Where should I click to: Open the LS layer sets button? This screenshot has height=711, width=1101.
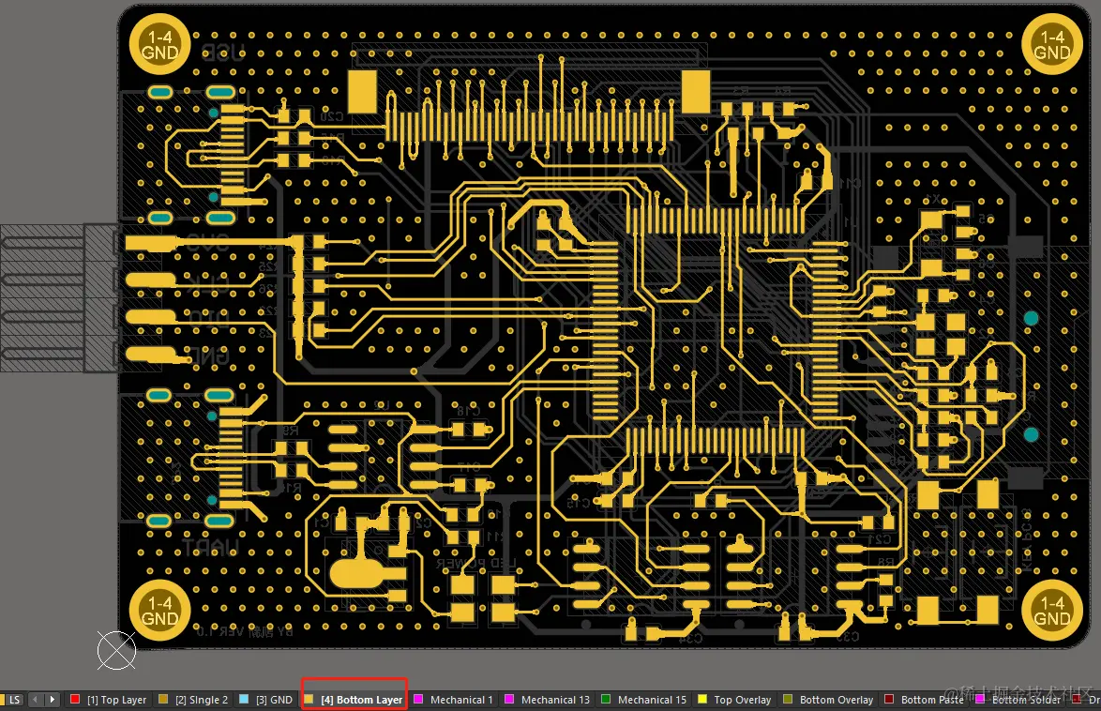pos(13,700)
